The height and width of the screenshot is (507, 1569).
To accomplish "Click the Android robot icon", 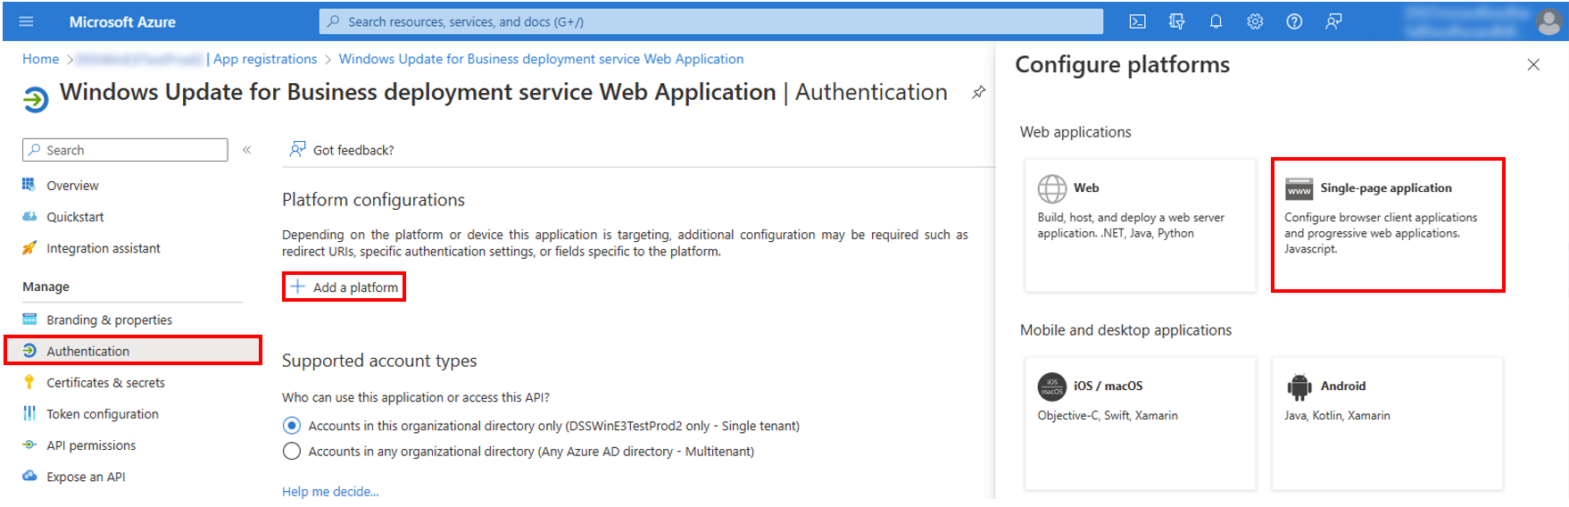I will (x=1299, y=386).
